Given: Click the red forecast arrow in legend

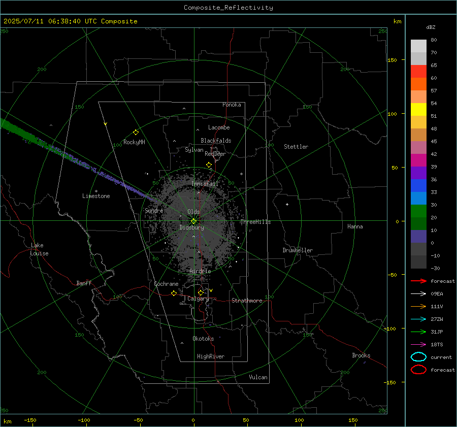Looking at the screenshot, I should pyautogui.click(x=418, y=281).
